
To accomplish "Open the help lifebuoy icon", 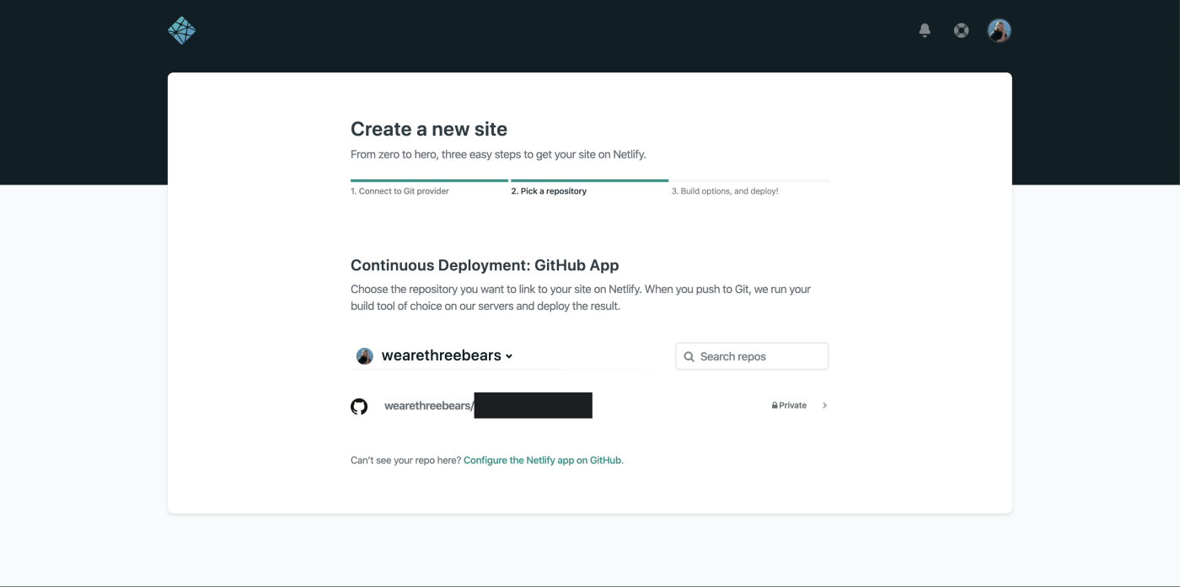I will click(961, 30).
